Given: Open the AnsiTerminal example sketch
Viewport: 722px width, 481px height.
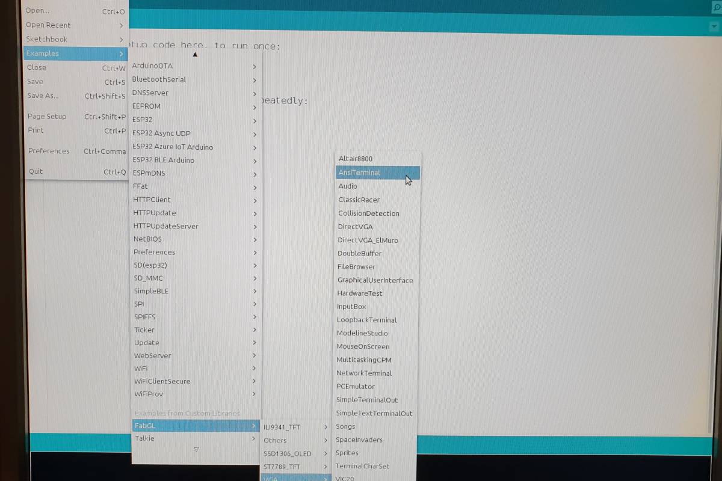Looking at the screenshot, I should 378,173.
